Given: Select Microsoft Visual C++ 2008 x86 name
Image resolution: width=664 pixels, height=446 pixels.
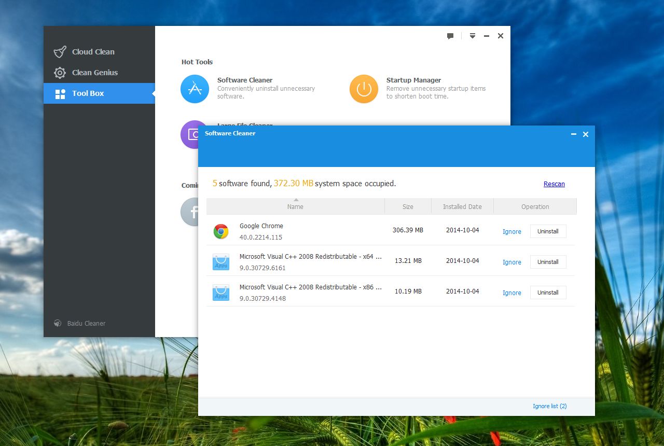Looking at the screenshot, I should [x=311, y=287].
